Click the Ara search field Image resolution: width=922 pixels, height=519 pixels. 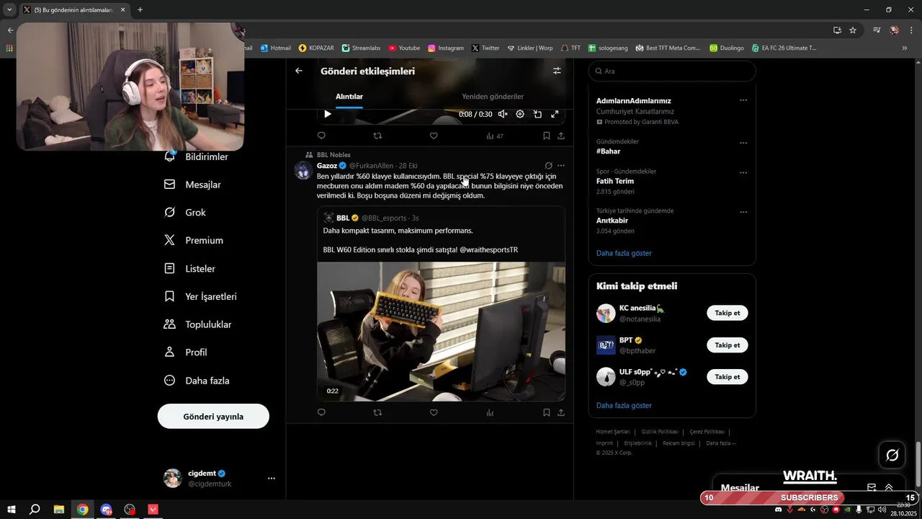click(x=672, y=71)
